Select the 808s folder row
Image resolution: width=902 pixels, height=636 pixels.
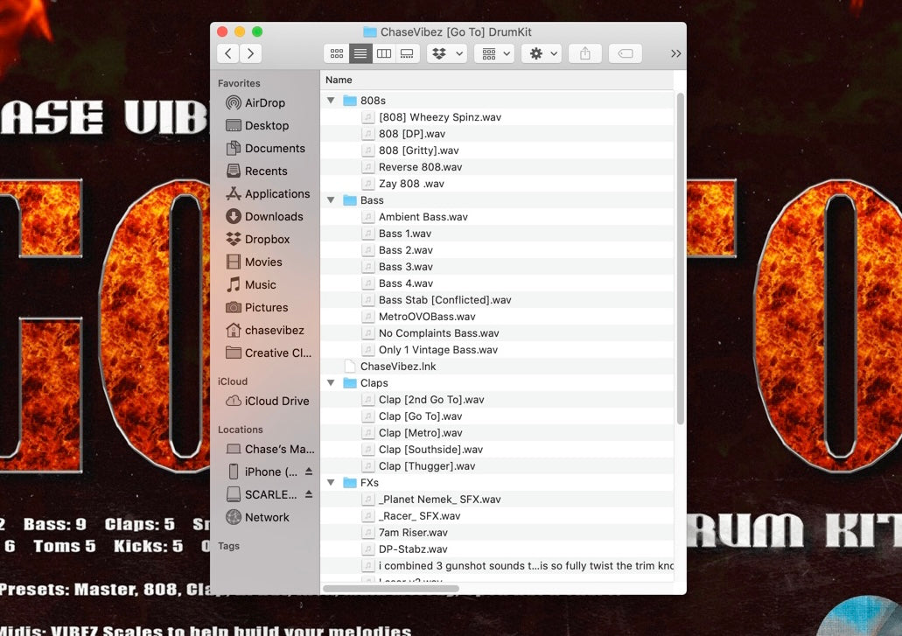(497, 101)
